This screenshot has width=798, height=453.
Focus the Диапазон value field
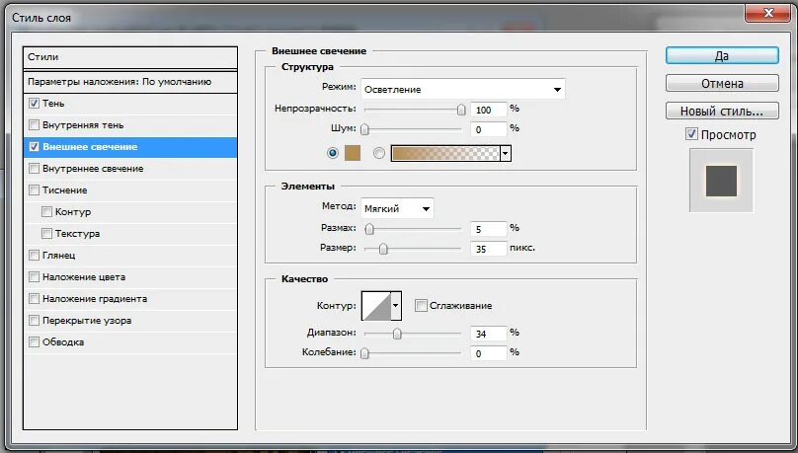[489, 334]
